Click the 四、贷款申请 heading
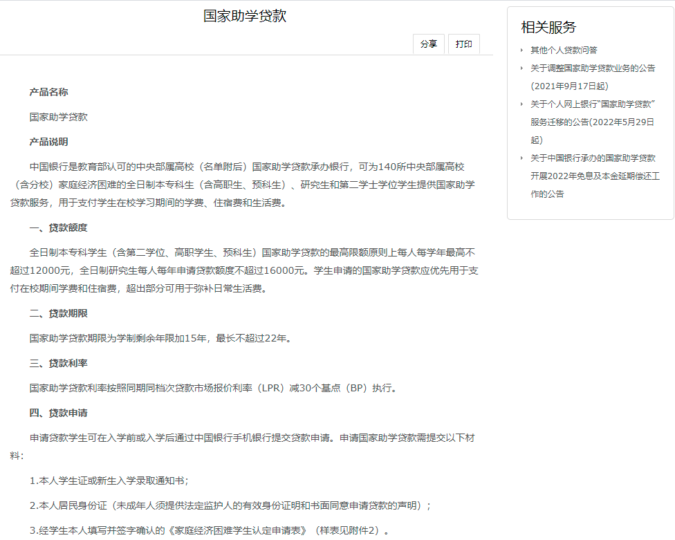Screen dimensions: 675x540 pyautogui.click(x=58, y=413)
